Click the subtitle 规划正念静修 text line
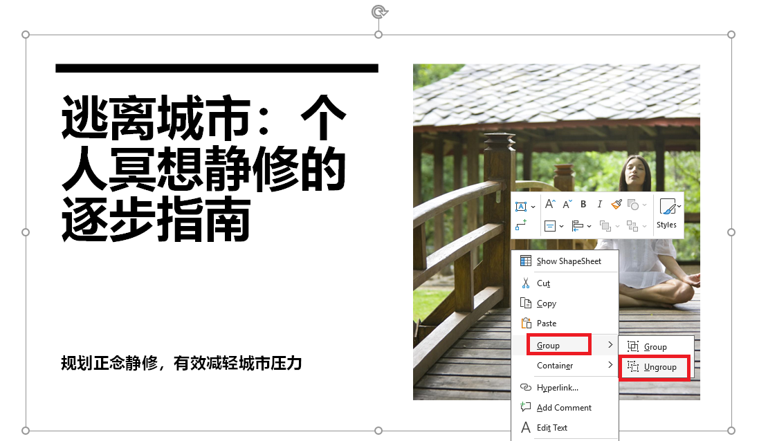 click(181, 363)
